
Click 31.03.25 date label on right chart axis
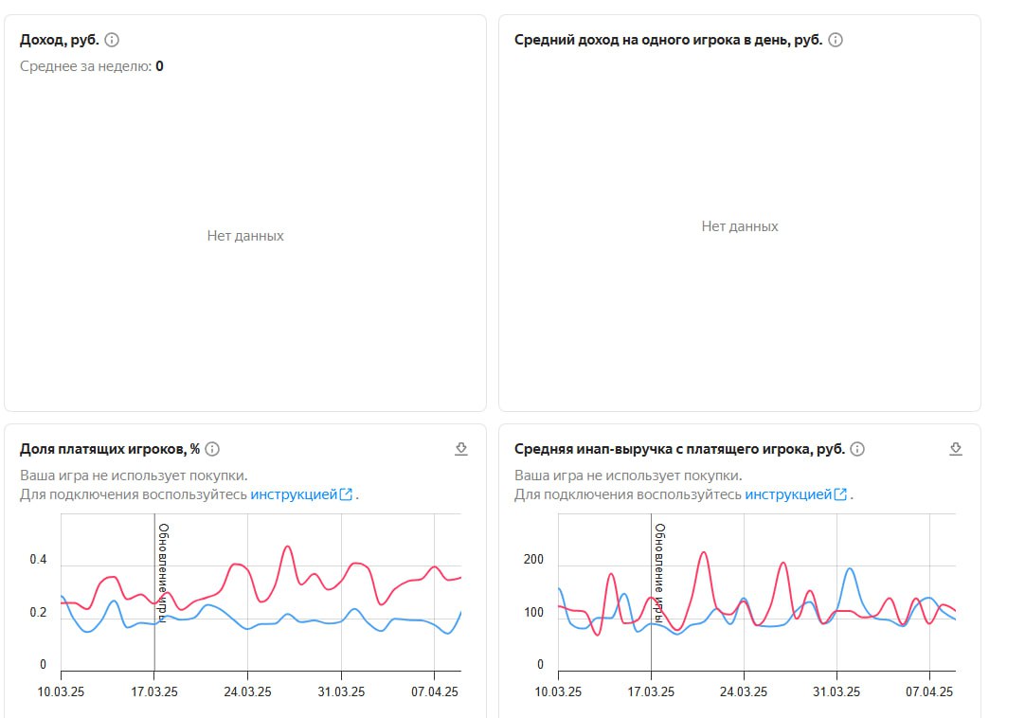[x=837, y=691]
